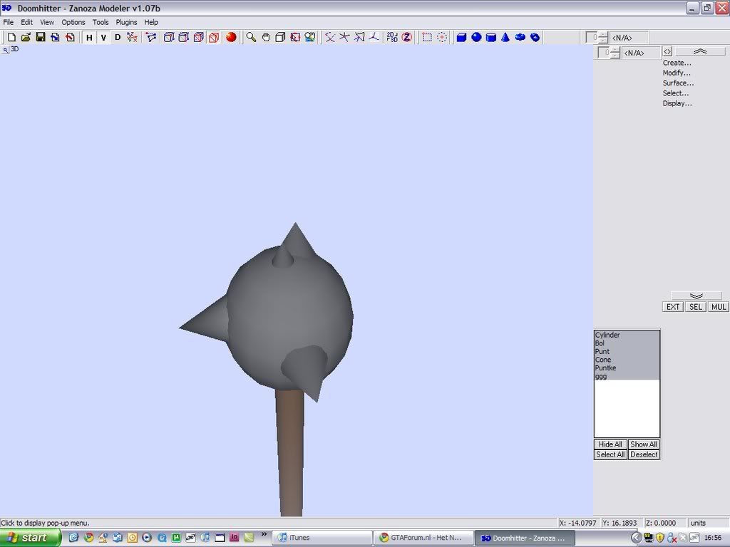730x547 pixels.
Task: Expand the Display... command group
Action: pyautogui.click(x=677, y=104)
